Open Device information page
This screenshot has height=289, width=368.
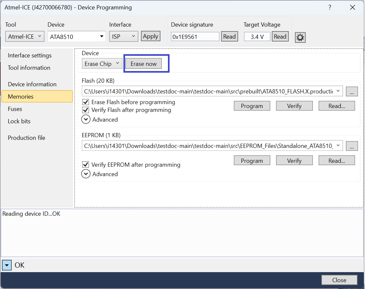[x=32, y=84]
